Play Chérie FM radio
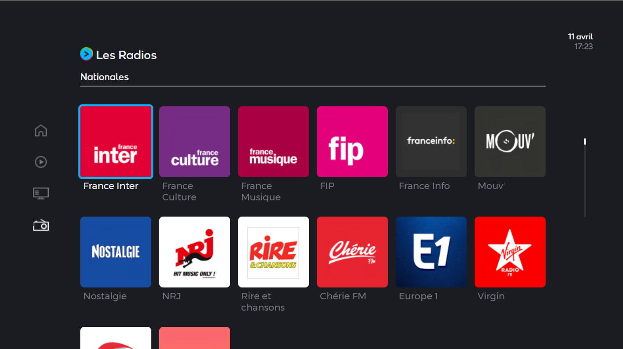623x349 pixels. click(352, 252)
